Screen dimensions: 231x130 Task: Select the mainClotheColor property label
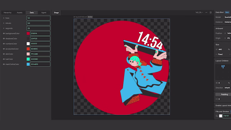pos(12,64)
